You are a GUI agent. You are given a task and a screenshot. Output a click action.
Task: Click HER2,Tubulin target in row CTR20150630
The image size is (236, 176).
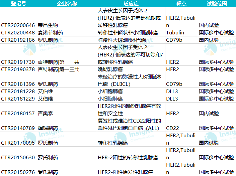click(181, 154)
